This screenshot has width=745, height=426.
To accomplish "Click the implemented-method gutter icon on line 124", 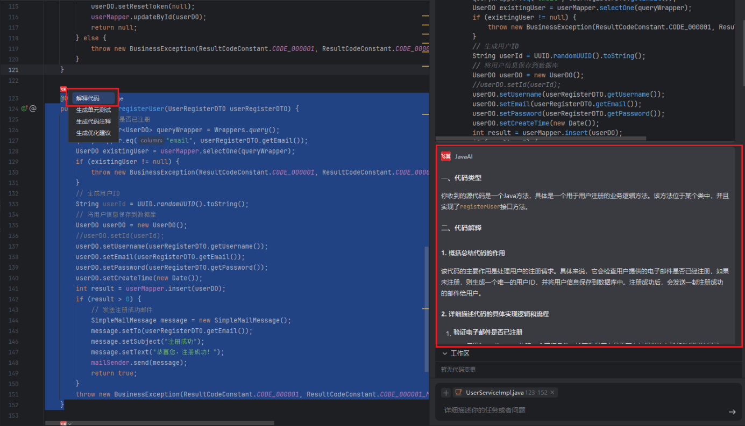I will point(24,109).
